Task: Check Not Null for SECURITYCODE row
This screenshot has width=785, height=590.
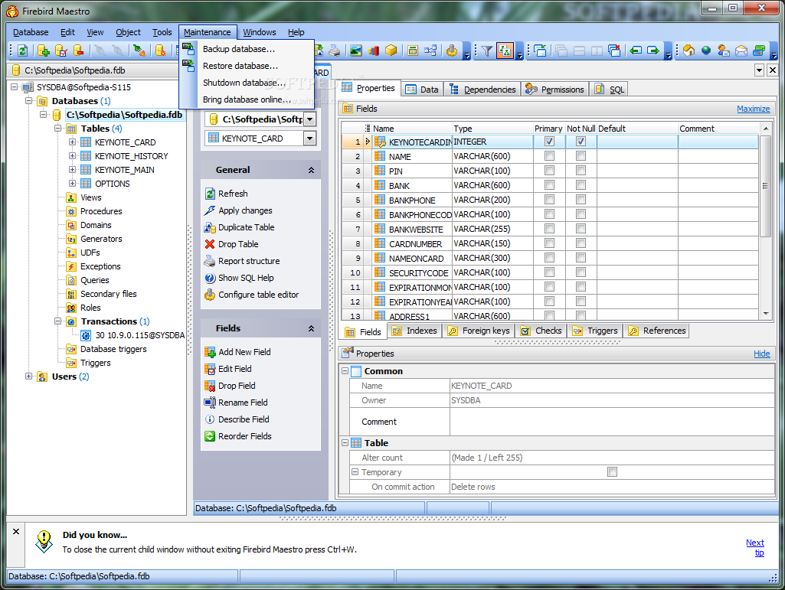Action: tap(581, 272)
